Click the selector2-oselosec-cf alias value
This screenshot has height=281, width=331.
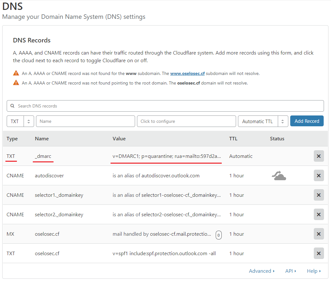[x=167, y=214]
